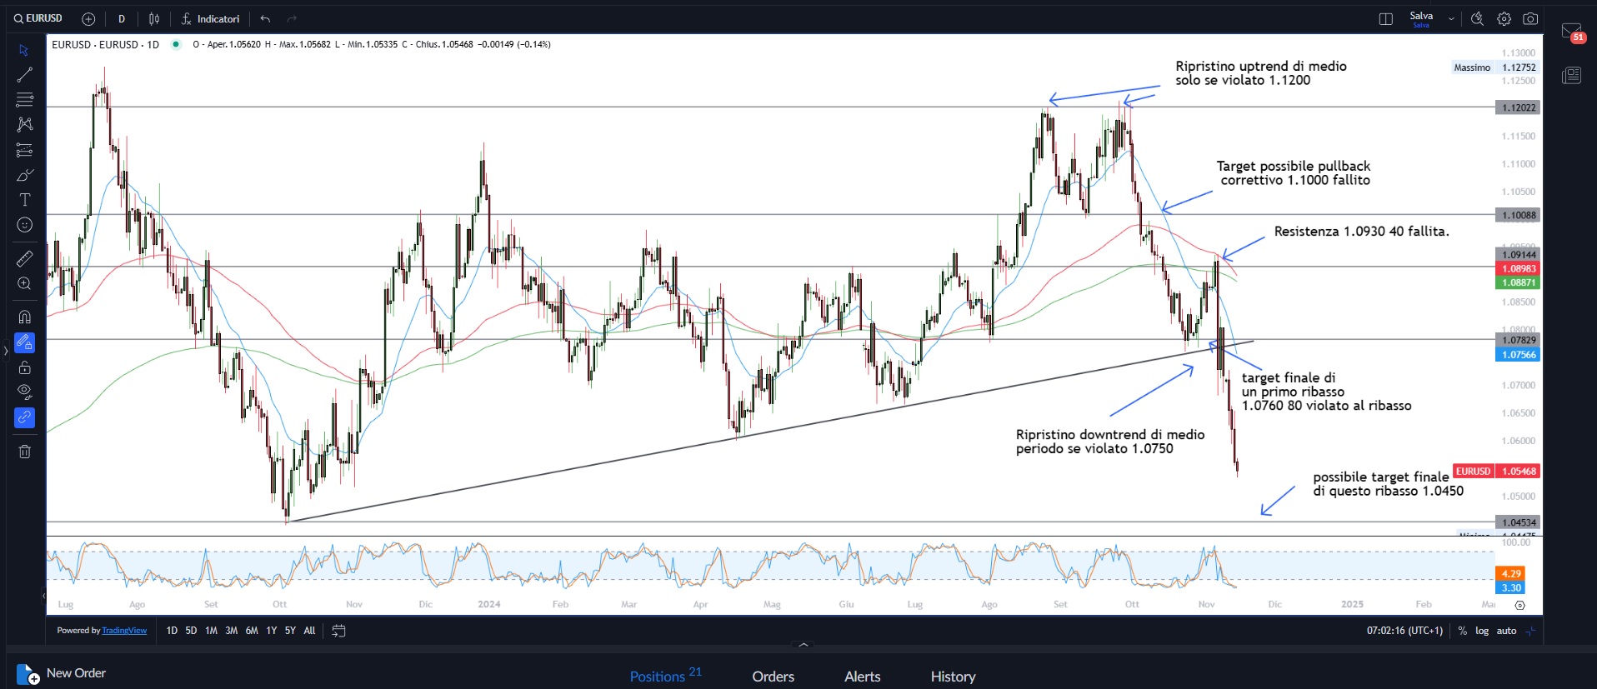Open the candlestick chart type selector
The width and height of the screenshot is (1597, 689).
[154, 18]
